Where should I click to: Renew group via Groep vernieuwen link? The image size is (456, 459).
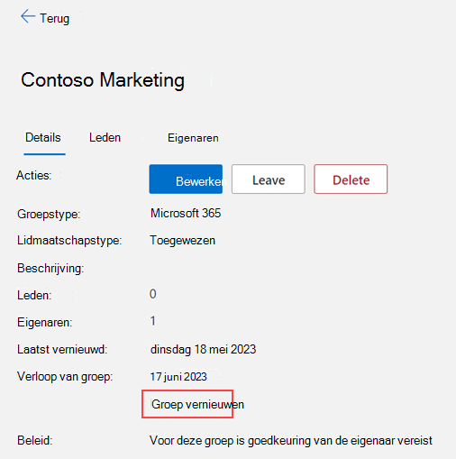pos(197,404)
